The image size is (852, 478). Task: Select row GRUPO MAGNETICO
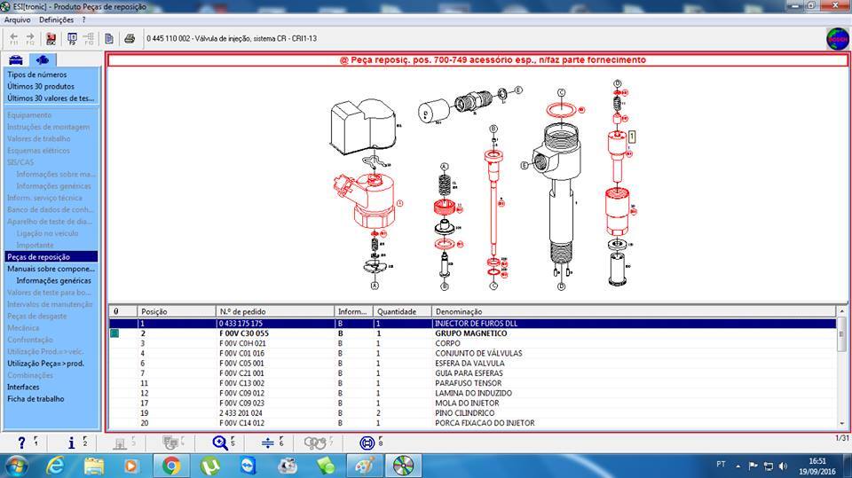click(x=472, y=333)
